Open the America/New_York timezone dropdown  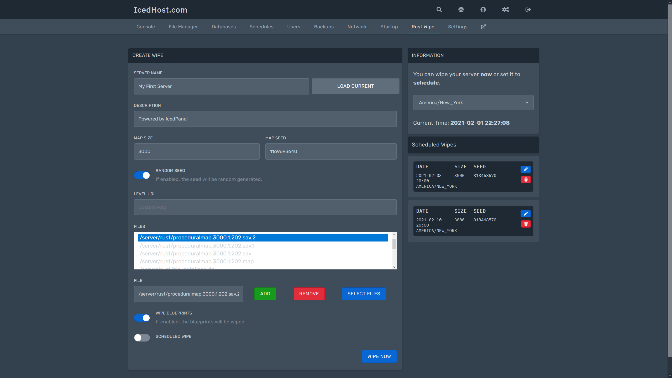(473, 103)
